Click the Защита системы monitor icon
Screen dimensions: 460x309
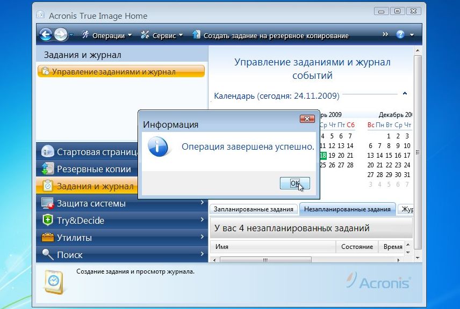pos(47,203)
